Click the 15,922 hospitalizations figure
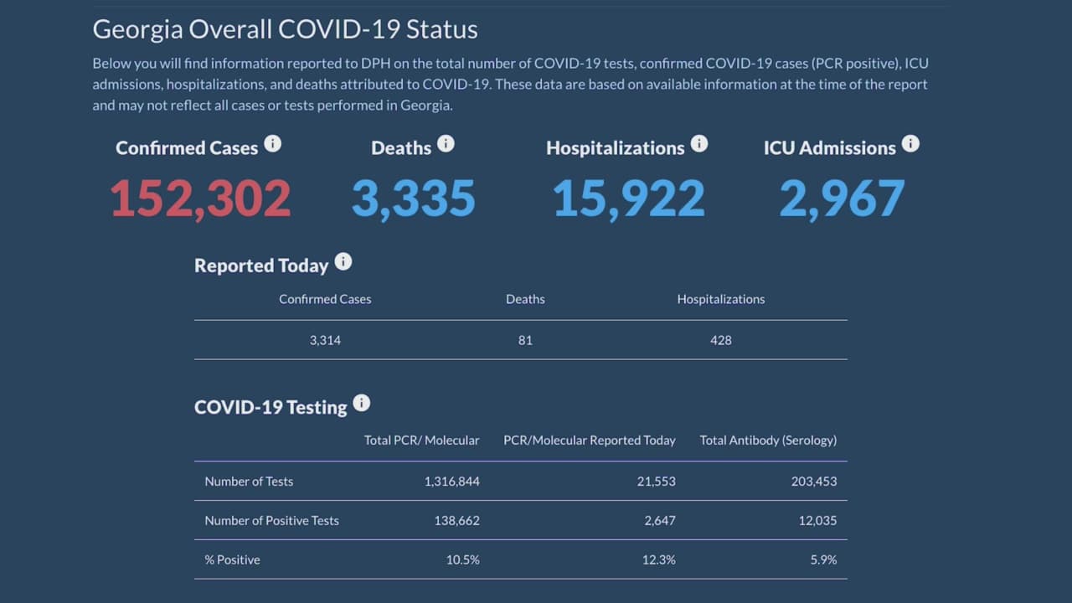The width and height of the screenshot is (1072, 603). [x=628, y=199]
